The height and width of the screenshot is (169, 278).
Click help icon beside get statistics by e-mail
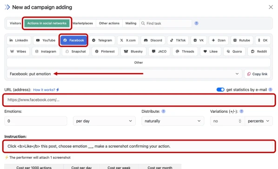pos(271,90)
